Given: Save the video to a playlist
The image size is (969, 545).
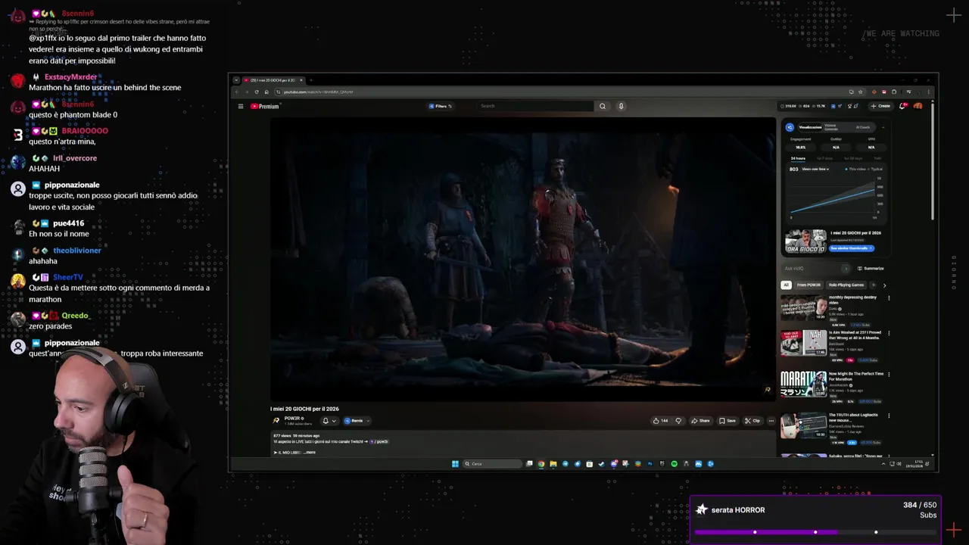Looking at the screenshot, I should [728, 421].
